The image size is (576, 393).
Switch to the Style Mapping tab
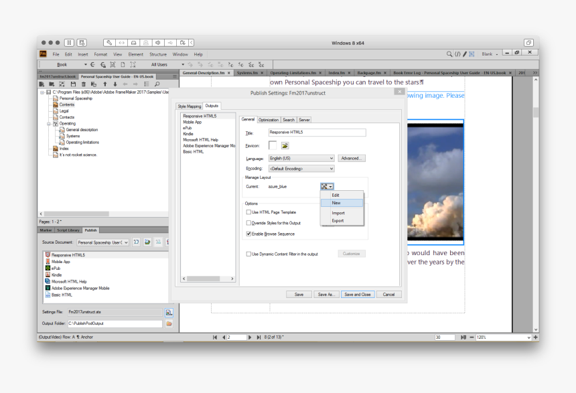click(x=189, y=106)
